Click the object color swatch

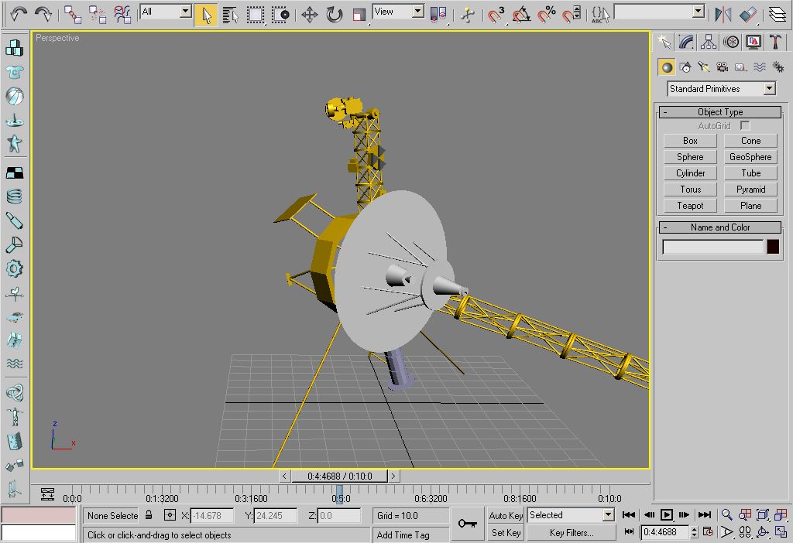coord(773,247)
